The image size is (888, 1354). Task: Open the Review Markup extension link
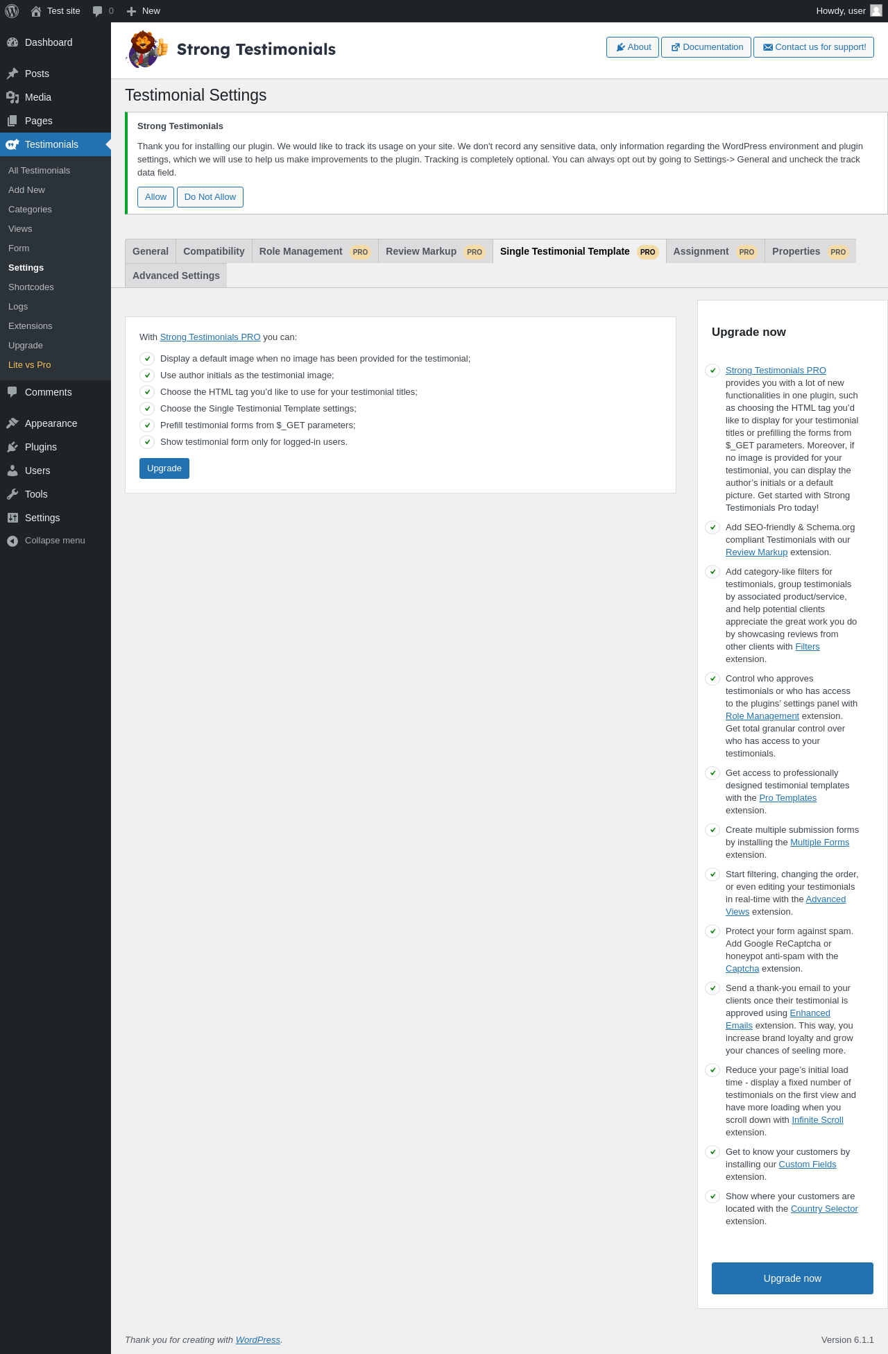click(756, 552)
